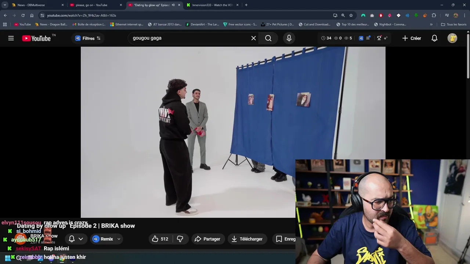Screen dimensions: 470x264
Task: Start voice search with the microphone icon
Action: click(289, 38)
